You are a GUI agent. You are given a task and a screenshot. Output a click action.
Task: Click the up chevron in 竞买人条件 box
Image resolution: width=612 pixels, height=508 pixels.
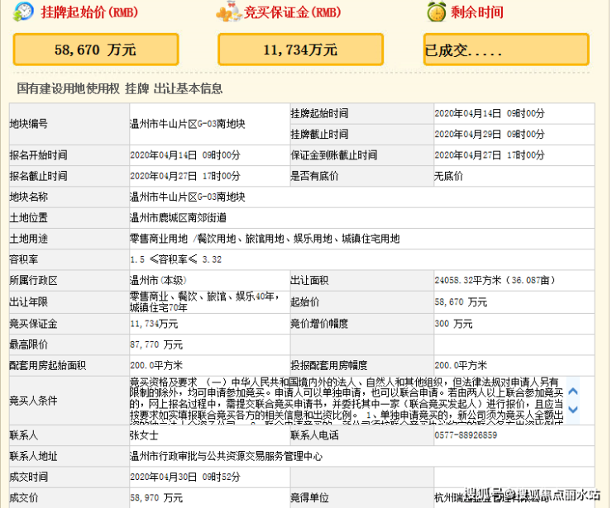click(x=572, y=391)
